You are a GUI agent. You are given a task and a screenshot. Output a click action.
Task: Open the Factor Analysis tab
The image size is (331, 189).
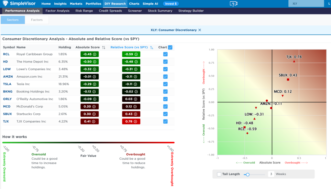click(x=57, y=11)
